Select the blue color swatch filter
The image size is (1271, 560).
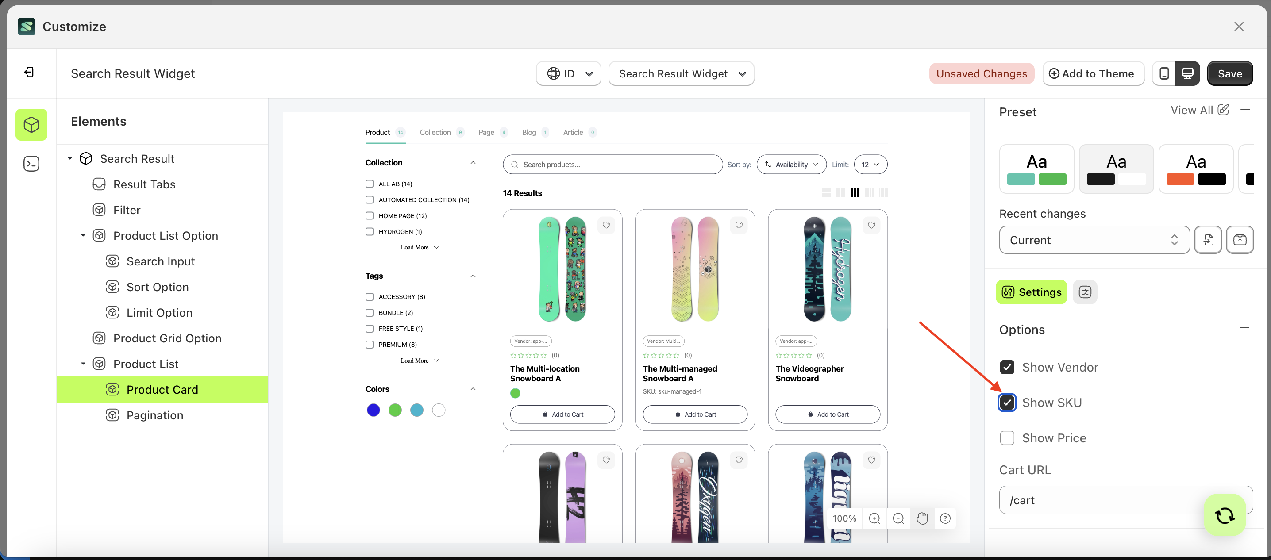click(374, 410)
